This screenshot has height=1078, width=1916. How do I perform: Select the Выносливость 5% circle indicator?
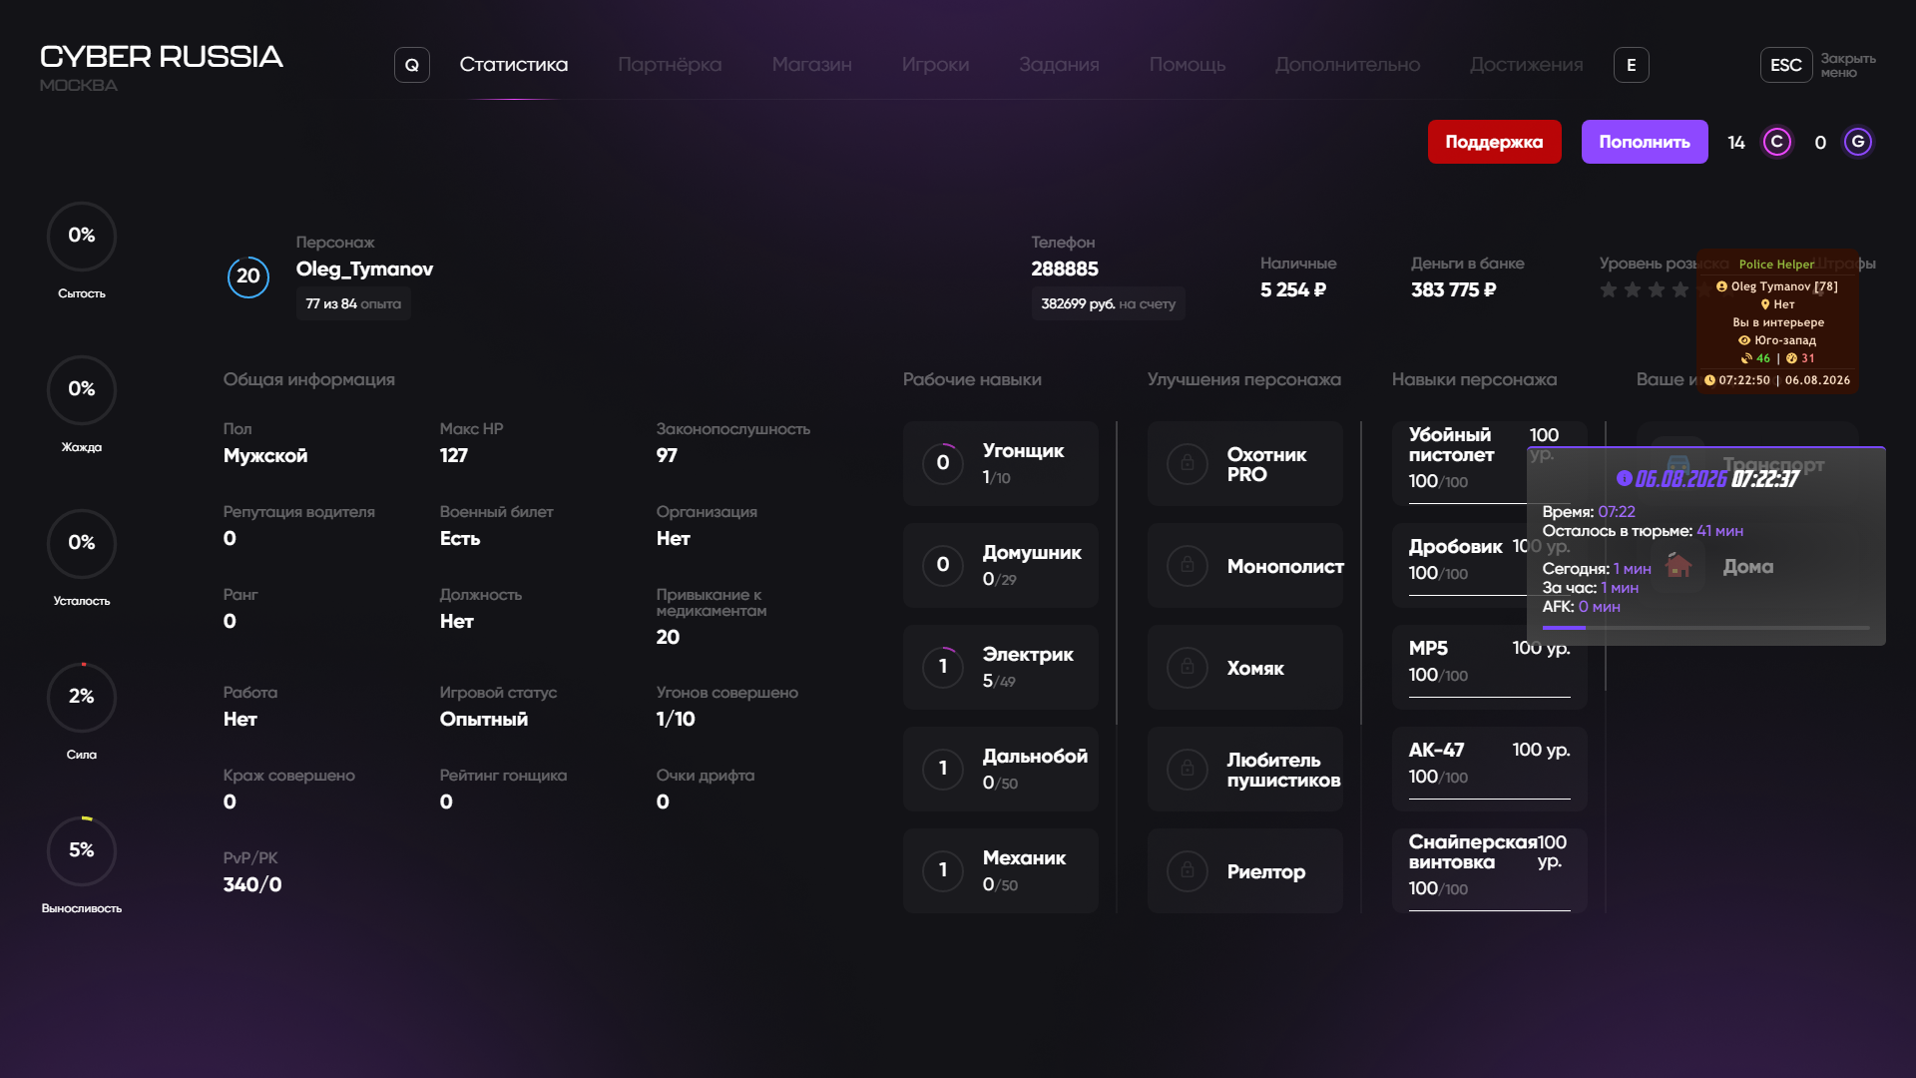click(82, 851)
